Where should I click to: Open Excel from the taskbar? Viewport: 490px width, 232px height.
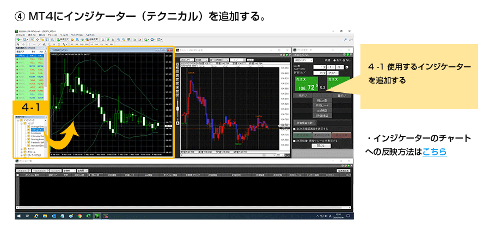88,216
